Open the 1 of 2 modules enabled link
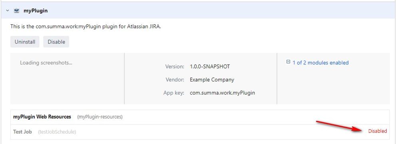 (x=320, y=63)
